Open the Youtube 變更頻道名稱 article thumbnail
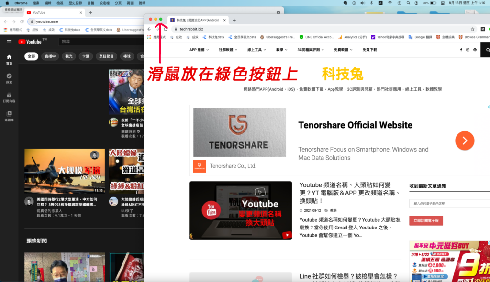 coord(241,210)
